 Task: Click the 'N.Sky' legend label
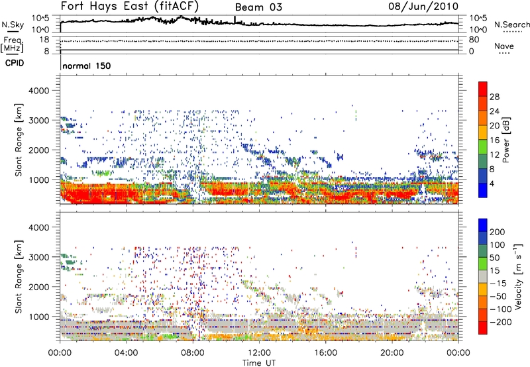point(13,25)
